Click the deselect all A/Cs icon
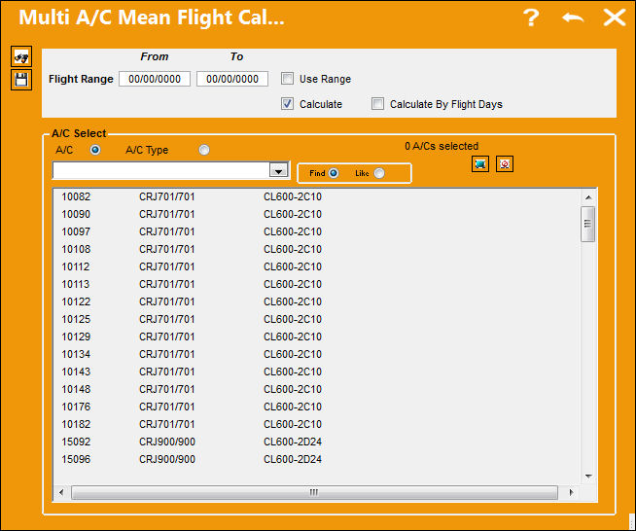Image resolution: width=636 pixels, height=531 pixels. point(505,164)
